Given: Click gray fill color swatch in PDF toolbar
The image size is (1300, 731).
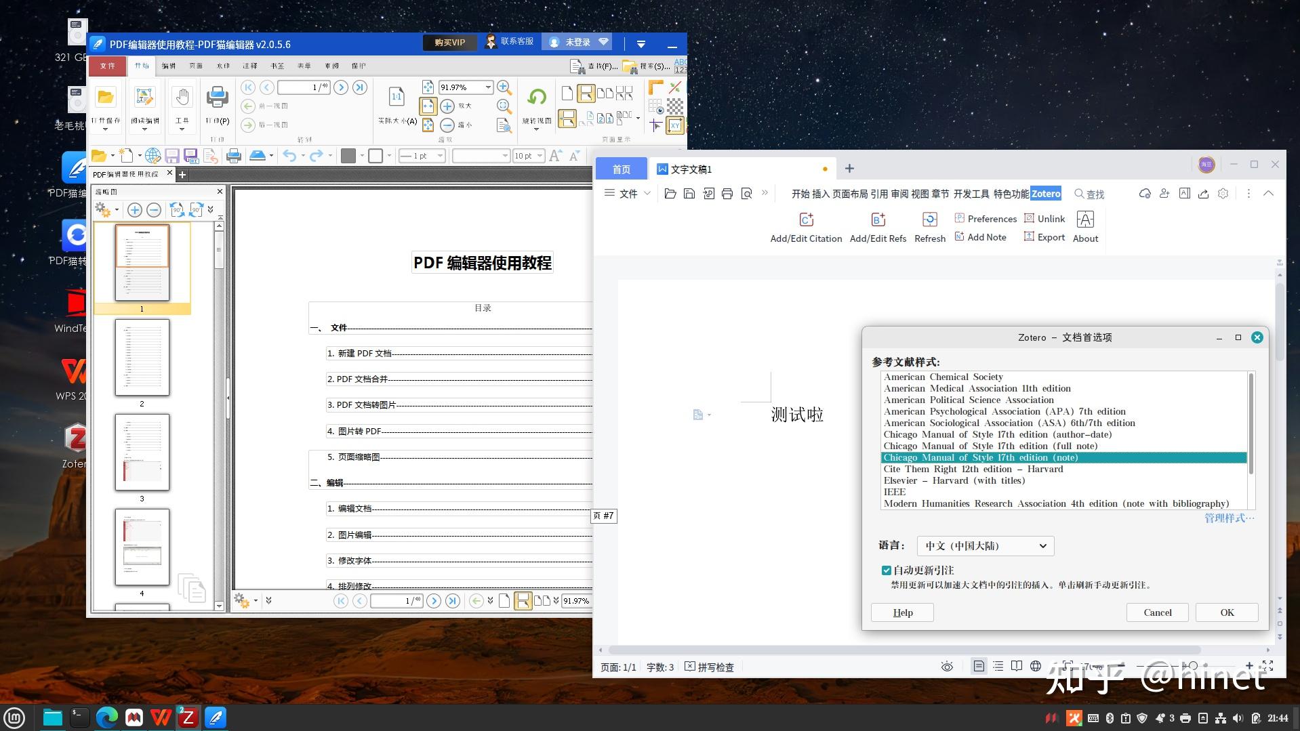Looking at the screenshot, I should click(x=348, y=156).
